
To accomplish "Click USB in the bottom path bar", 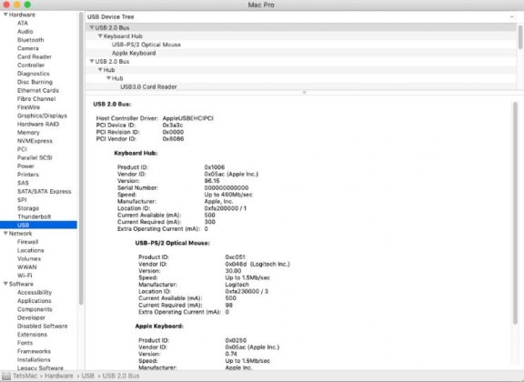I will [x=88, y=376].
